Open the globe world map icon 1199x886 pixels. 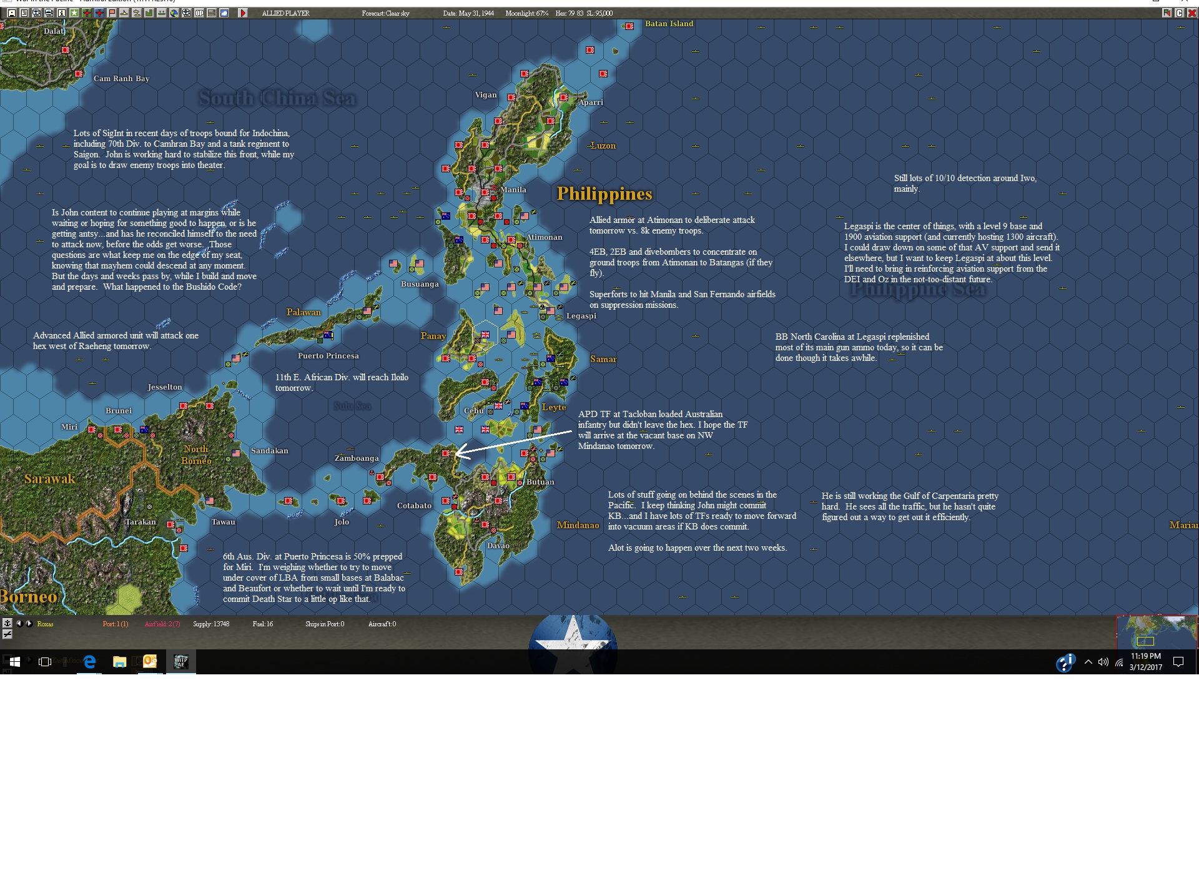click(174, 13)
